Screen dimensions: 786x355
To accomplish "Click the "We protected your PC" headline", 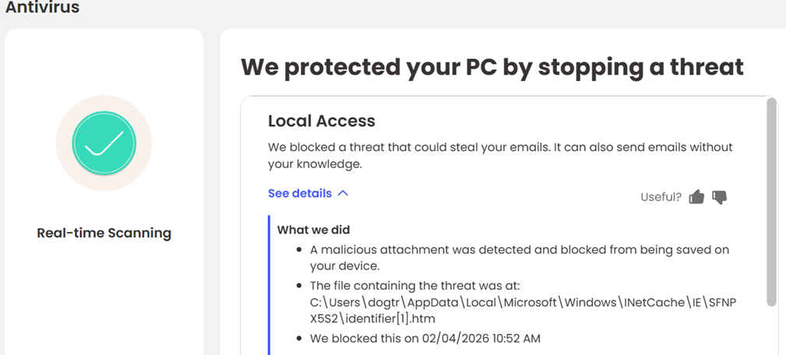I will (492, 67).
